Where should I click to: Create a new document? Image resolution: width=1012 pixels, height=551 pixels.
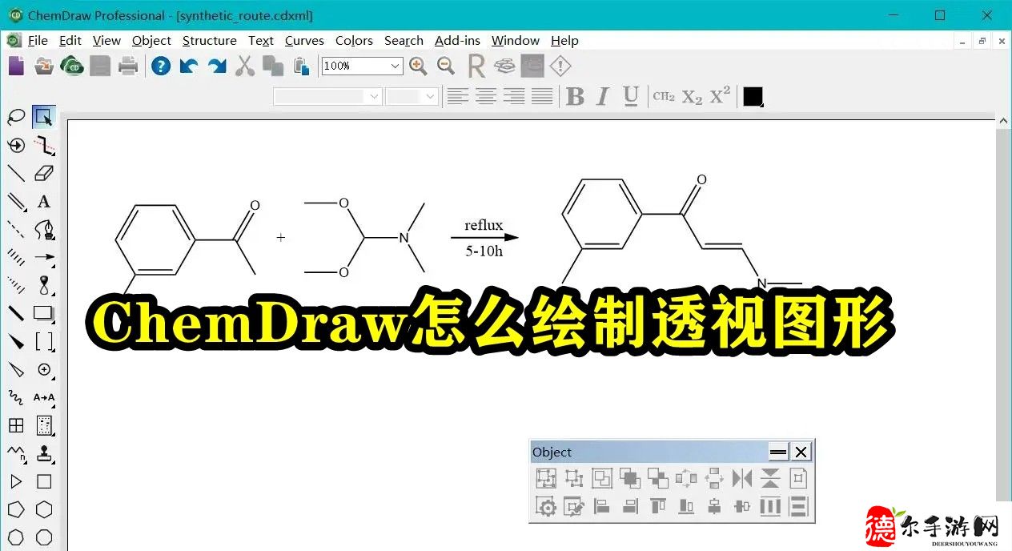(x=16, y=66)
